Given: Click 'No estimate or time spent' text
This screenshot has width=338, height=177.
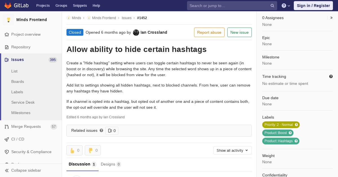Looking at the screenshot, I should (285, 83).
